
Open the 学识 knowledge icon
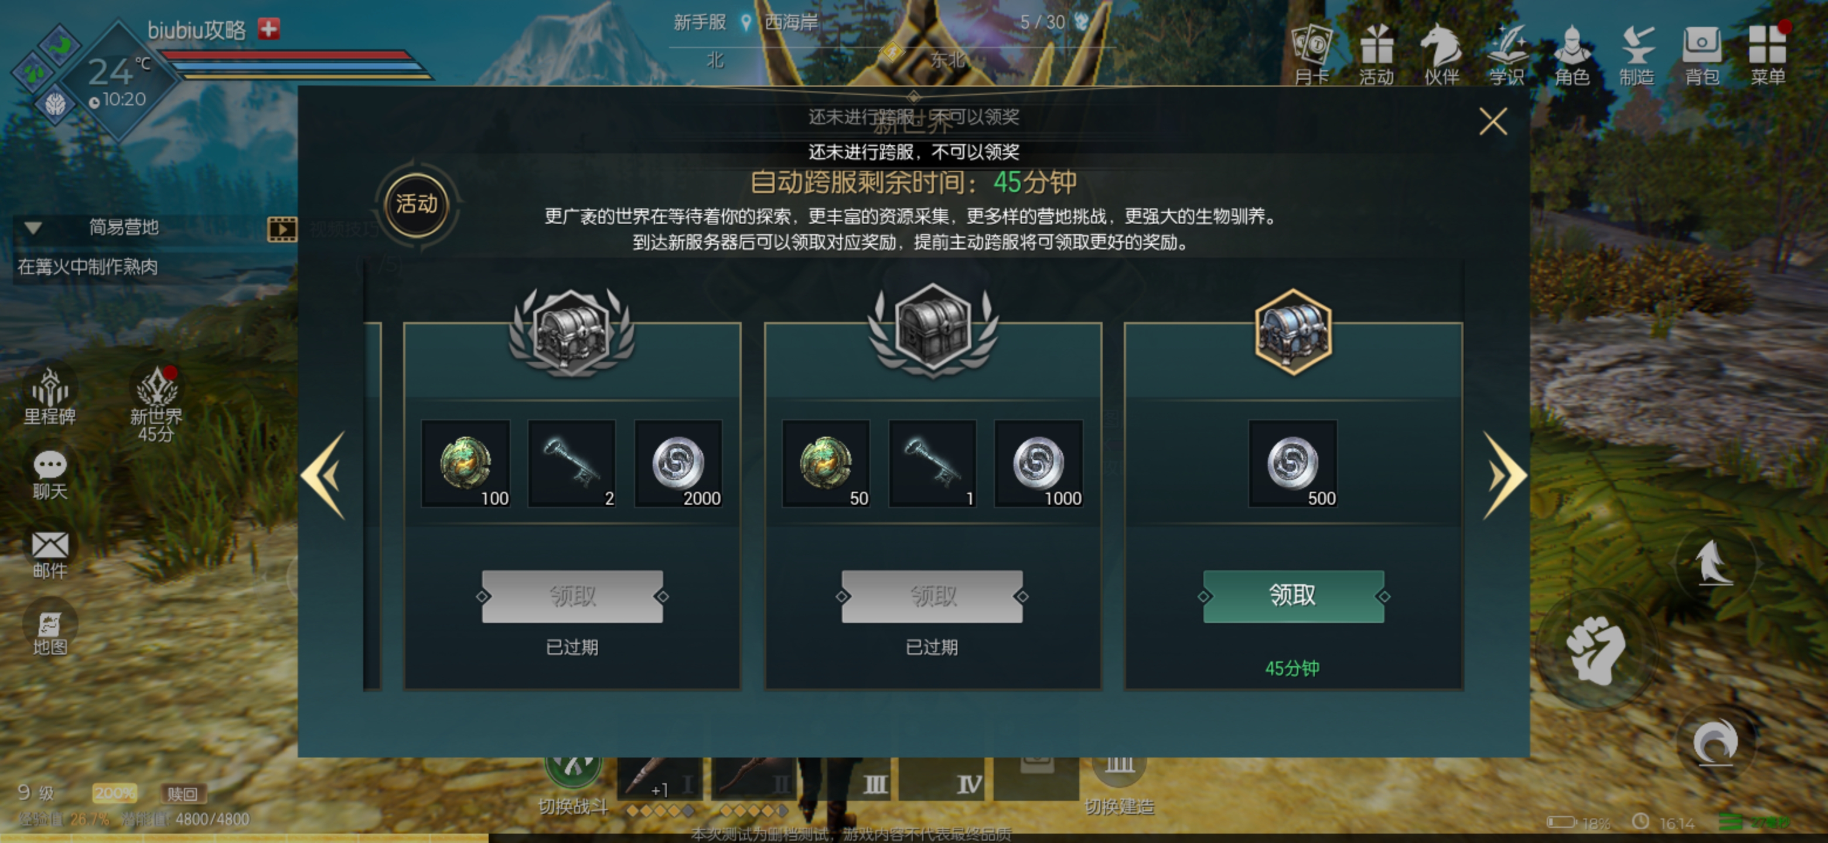click(1506, 55)
